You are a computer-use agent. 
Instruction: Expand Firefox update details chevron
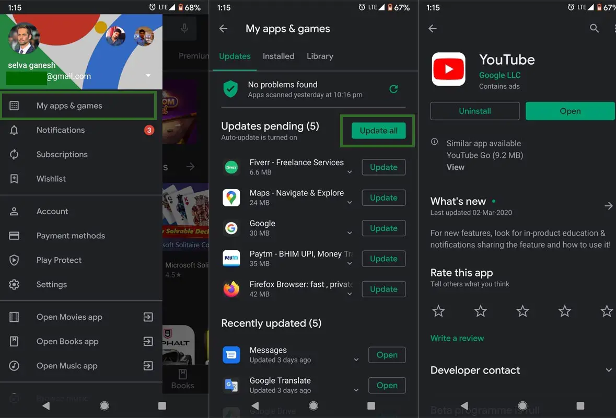pyautogui.click(x=350, y=294)
